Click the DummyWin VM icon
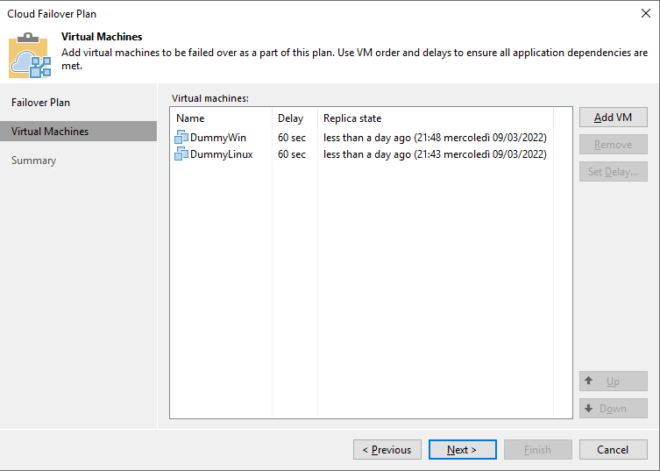The image size is (660, 471). click(x=181, y=138)
